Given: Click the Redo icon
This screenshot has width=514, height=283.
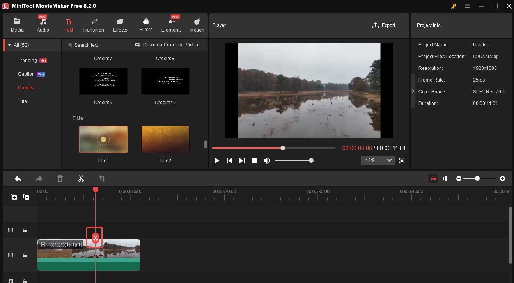Looking at the screenshot, I should [x=39, y=178].
